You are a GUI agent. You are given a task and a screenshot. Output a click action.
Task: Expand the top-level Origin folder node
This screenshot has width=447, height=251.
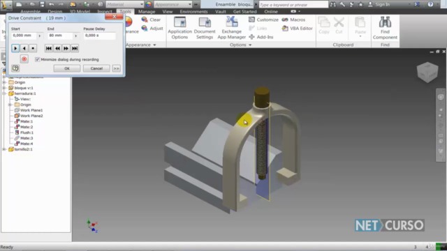click(x=4, y=82)
